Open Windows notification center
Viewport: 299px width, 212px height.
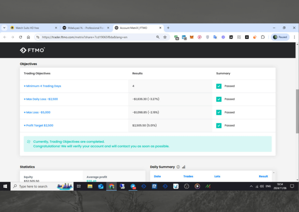292,186
